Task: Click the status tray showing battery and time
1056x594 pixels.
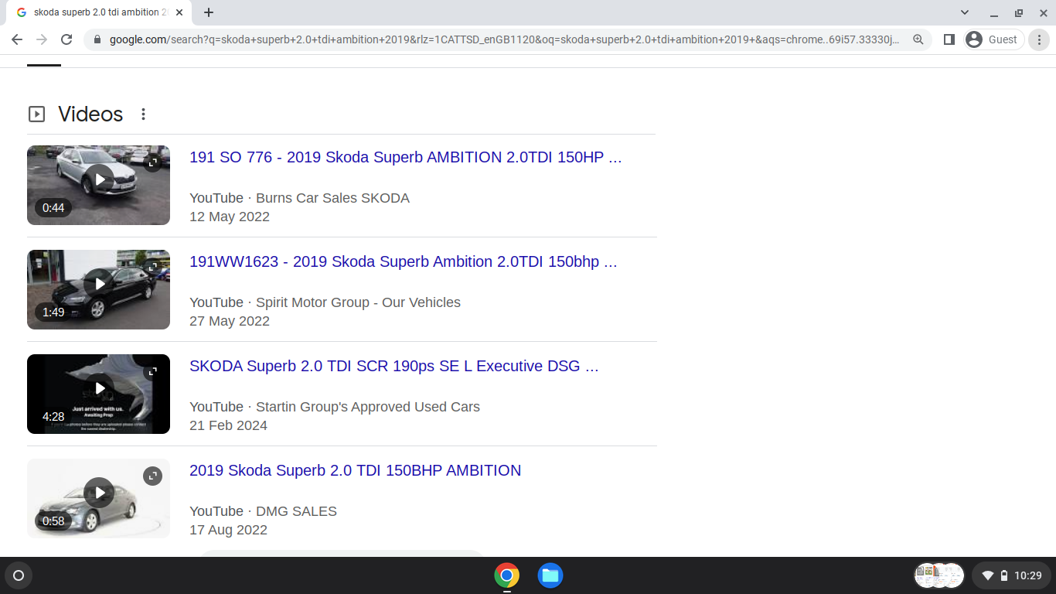Action: (x=1013, y=575)
